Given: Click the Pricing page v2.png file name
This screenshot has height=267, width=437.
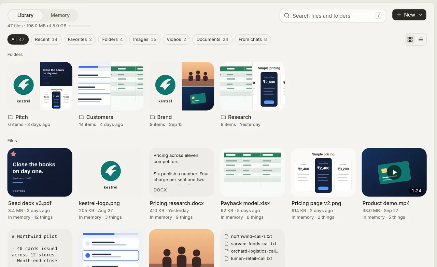Looking at the screenshot, I should coord(316,203).
